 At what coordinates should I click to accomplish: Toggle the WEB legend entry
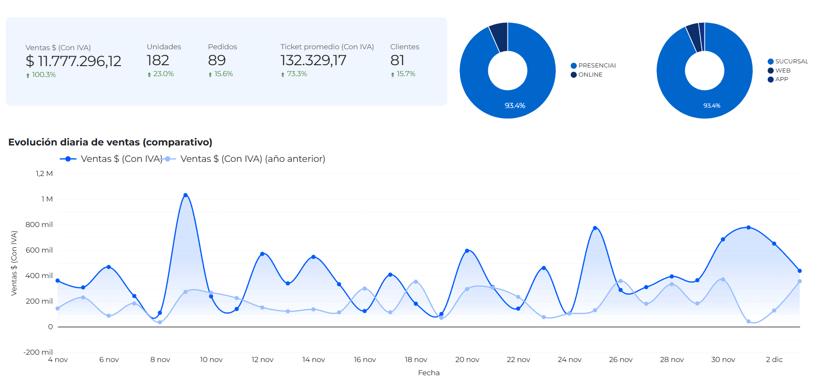782,71
